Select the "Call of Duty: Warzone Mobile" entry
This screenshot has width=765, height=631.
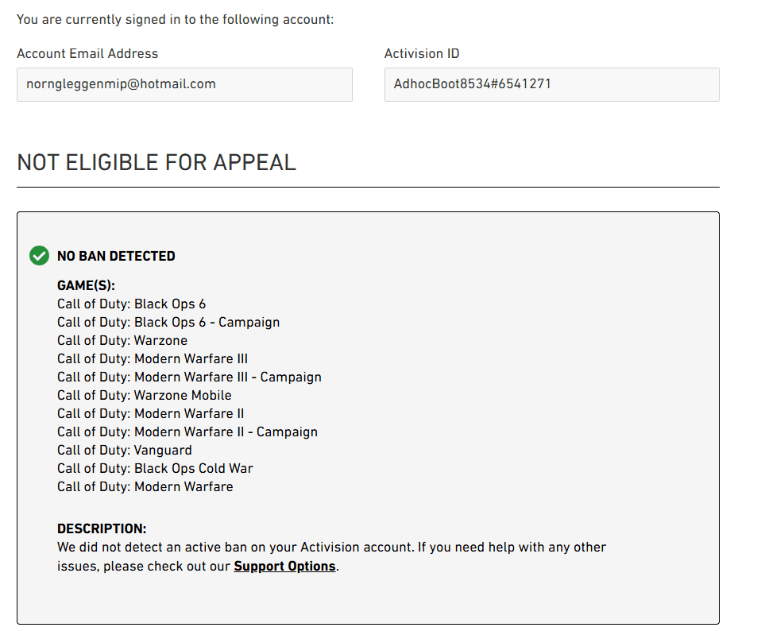(x=145, y=395)
